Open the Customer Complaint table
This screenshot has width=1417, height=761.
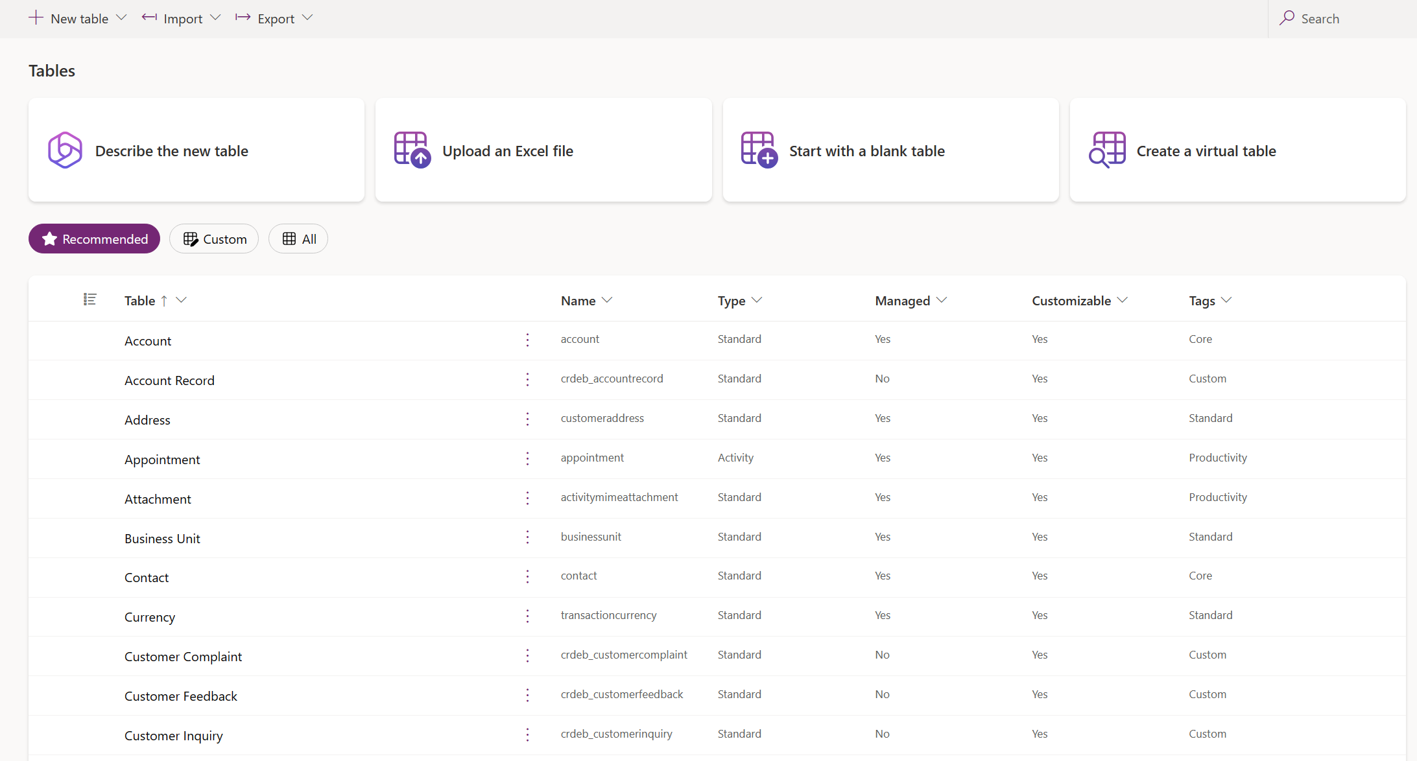pos(184,656)
